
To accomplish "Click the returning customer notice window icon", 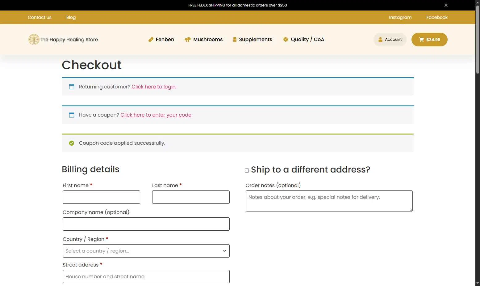I will click(x=72, y=87).
